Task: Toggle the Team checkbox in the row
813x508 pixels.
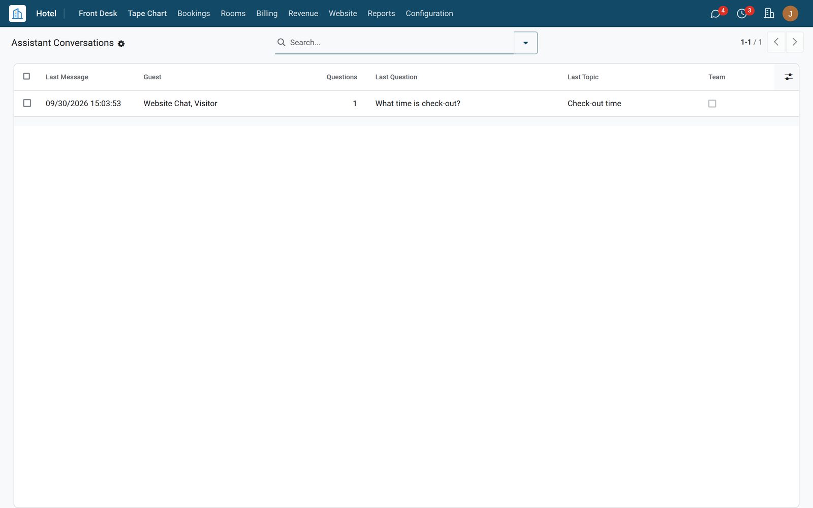Action: [x=712, y=104]
